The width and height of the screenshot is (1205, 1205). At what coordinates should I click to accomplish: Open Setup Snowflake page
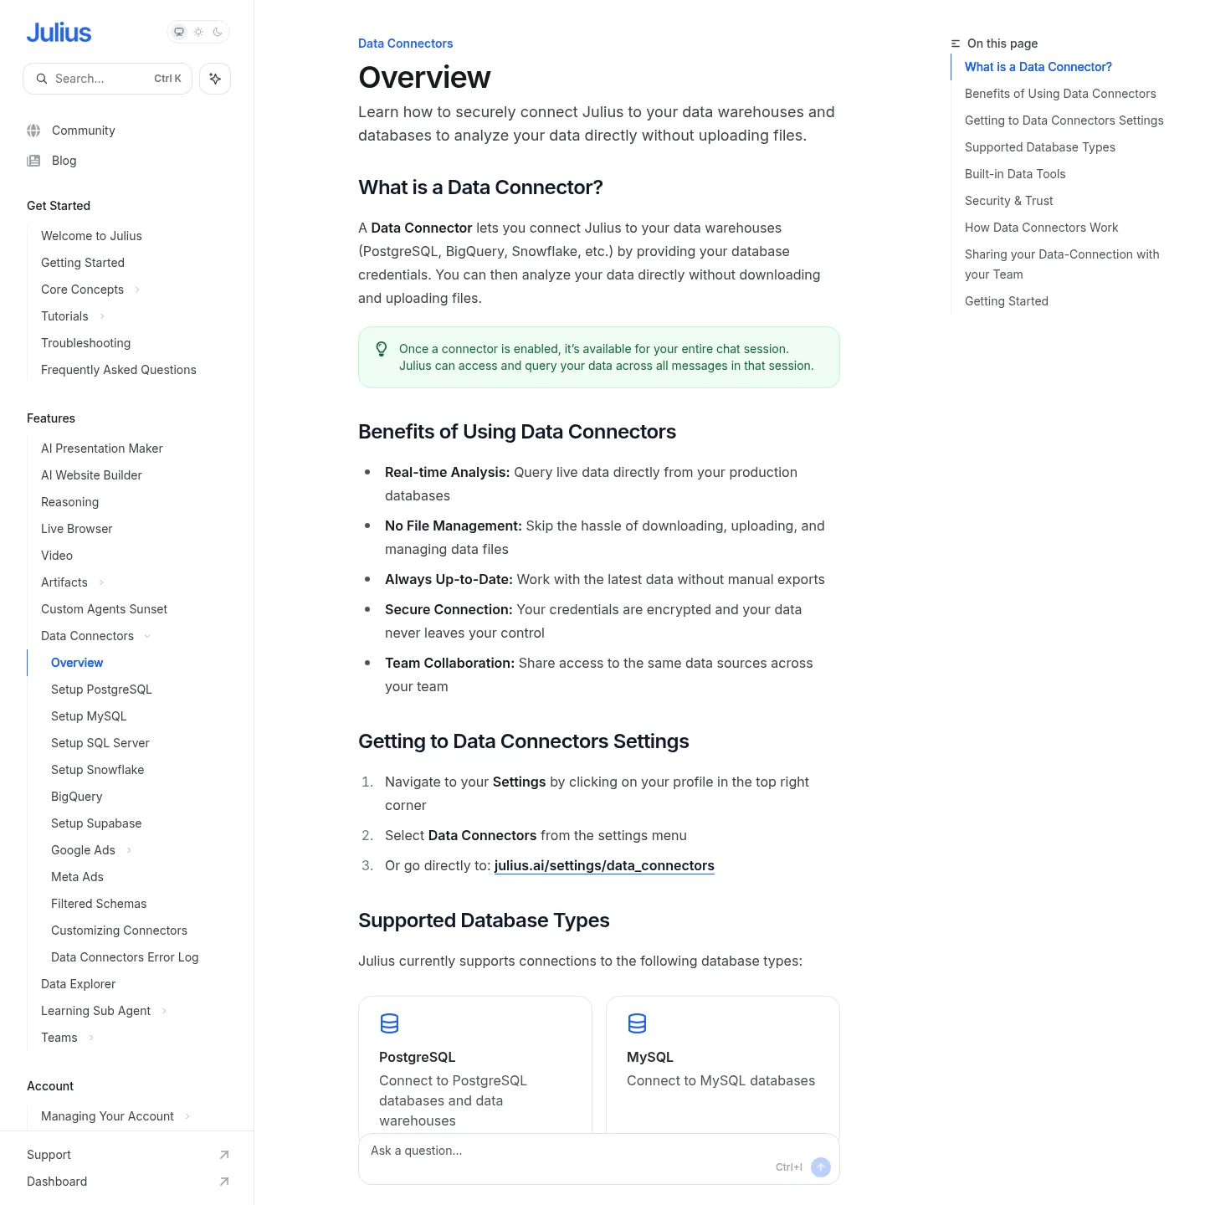click(97, 770)
